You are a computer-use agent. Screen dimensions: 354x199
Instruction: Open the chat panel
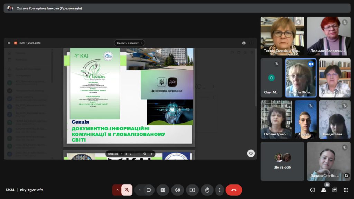click(x=335, y=190)
